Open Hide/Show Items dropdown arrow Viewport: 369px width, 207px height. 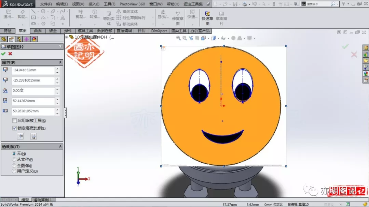point(228,38)
